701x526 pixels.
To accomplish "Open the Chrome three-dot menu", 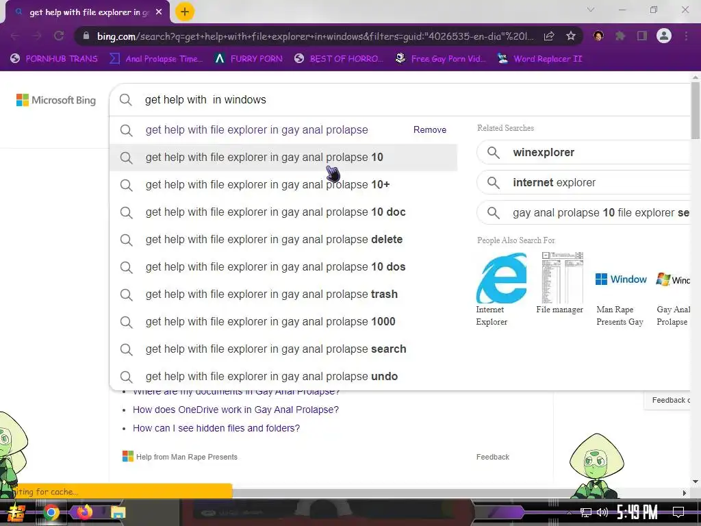I will tap(686, 36).
